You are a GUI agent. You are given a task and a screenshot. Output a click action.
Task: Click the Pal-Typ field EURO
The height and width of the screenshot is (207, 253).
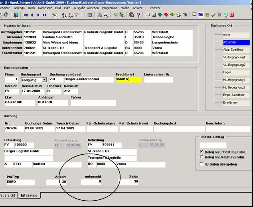click(x=21, y=182)
